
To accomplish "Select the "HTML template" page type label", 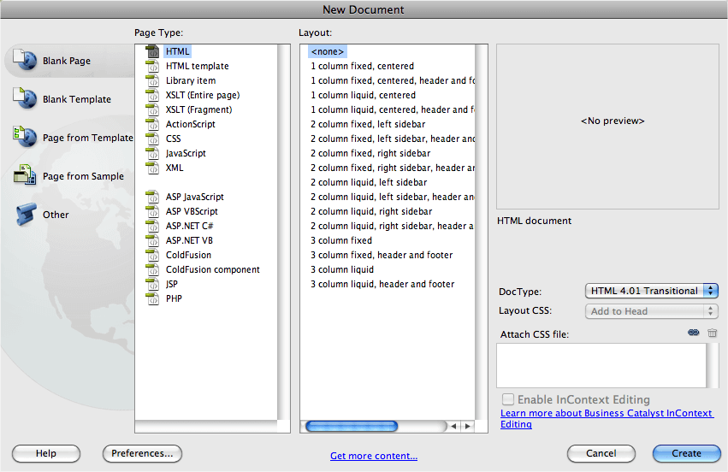I will point(198,66).
